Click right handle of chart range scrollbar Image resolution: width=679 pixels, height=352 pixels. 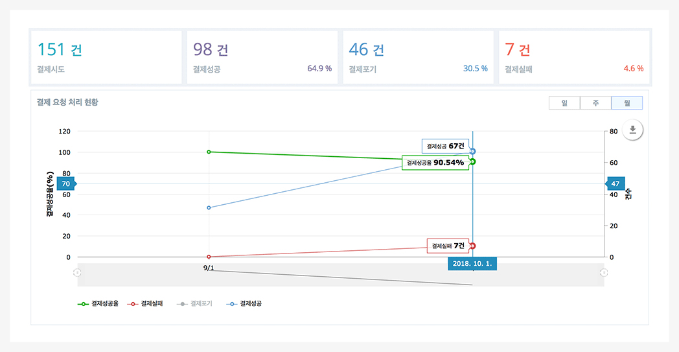[x=604, y=273]
